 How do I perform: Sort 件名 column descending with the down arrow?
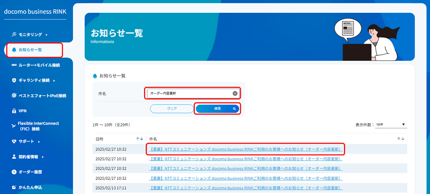(402, 139)
